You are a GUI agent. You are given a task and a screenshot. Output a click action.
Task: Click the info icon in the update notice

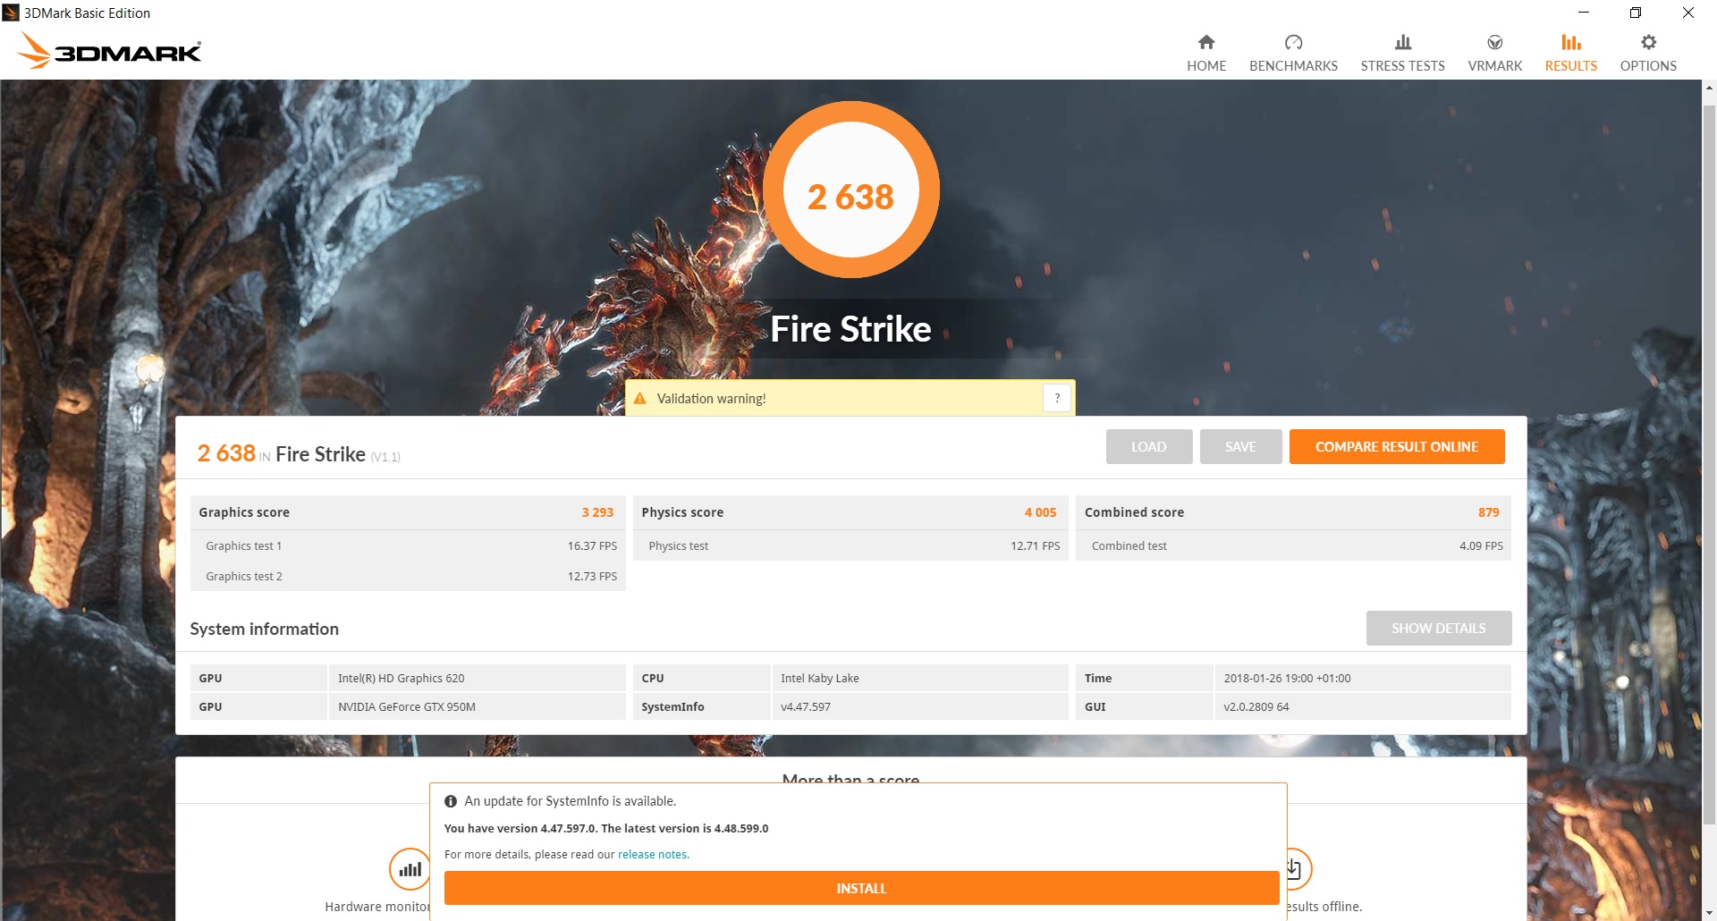point(451,801)
